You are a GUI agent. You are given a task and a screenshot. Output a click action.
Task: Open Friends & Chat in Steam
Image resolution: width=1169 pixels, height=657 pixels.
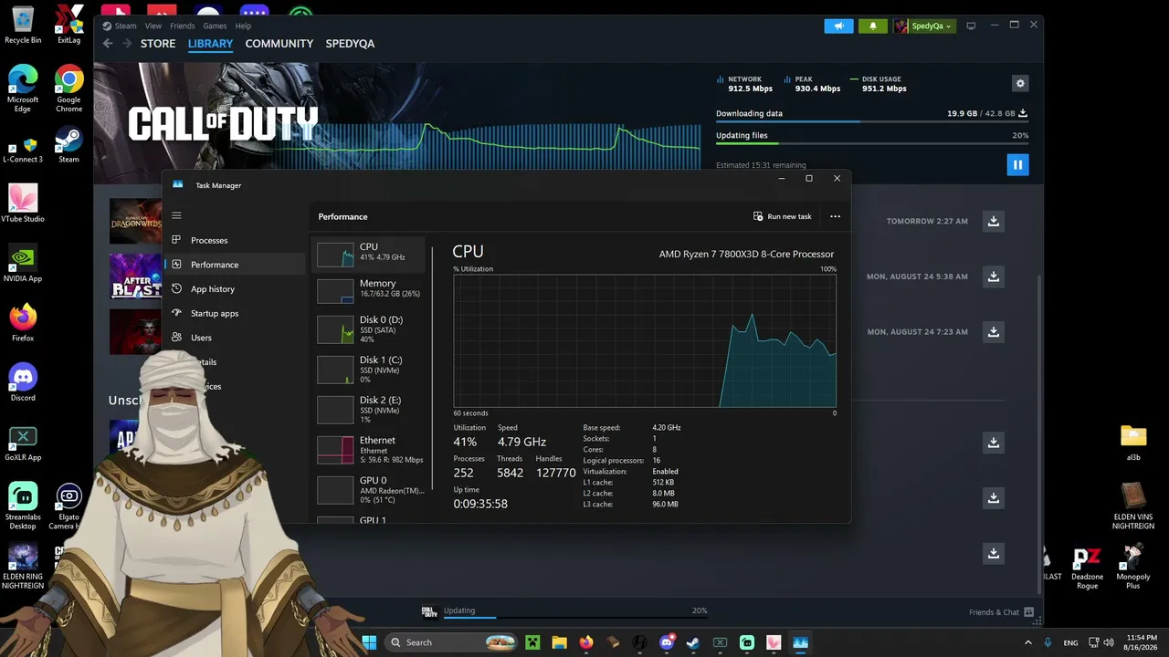[1001, 612]
